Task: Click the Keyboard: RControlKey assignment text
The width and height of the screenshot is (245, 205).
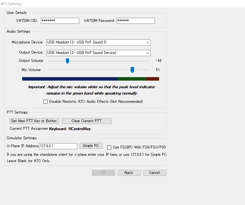Action: pos(70,129)
